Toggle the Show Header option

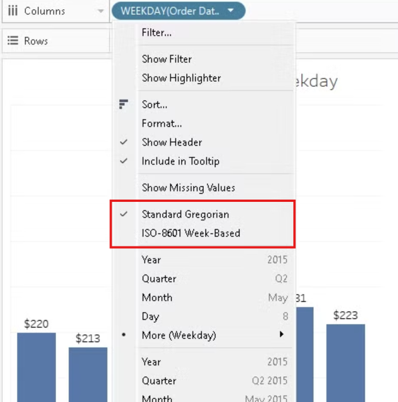click(172, 142)
